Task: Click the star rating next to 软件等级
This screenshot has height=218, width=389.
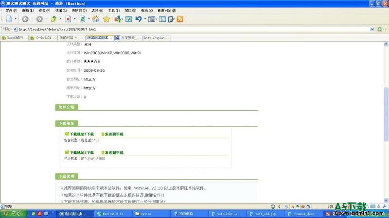Action: tap(92, 61)
